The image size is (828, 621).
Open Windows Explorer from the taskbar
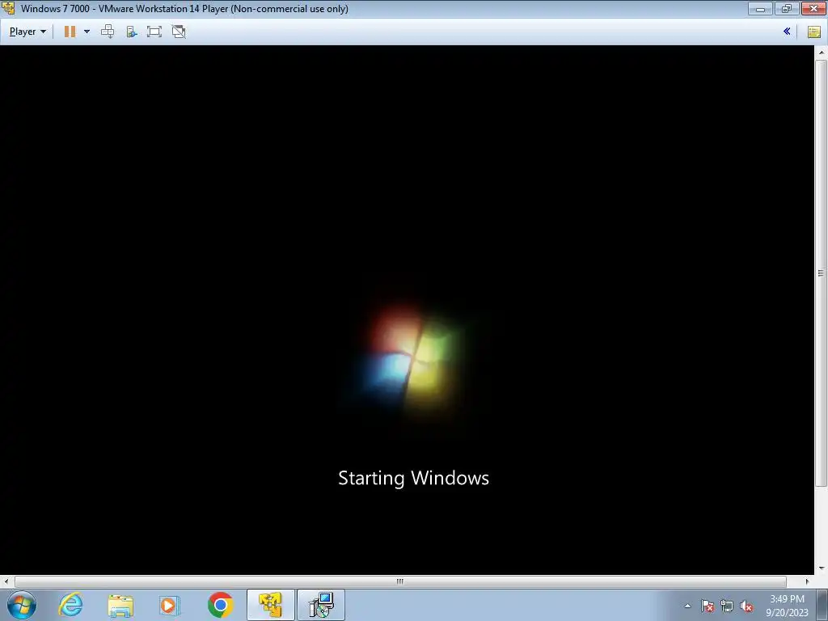coord(120,605)
